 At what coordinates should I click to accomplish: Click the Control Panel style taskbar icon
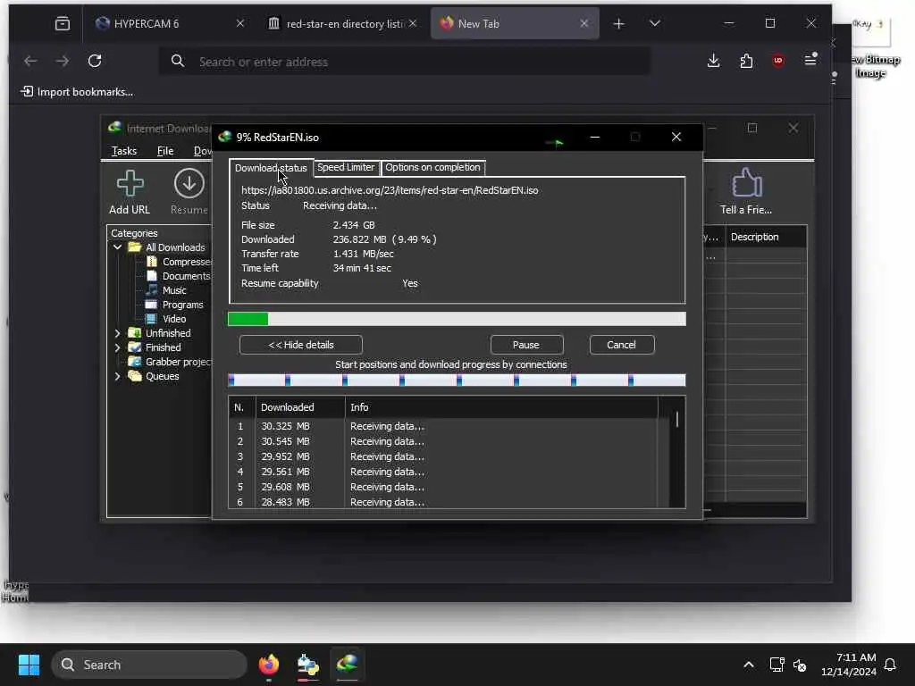[307, 665]
